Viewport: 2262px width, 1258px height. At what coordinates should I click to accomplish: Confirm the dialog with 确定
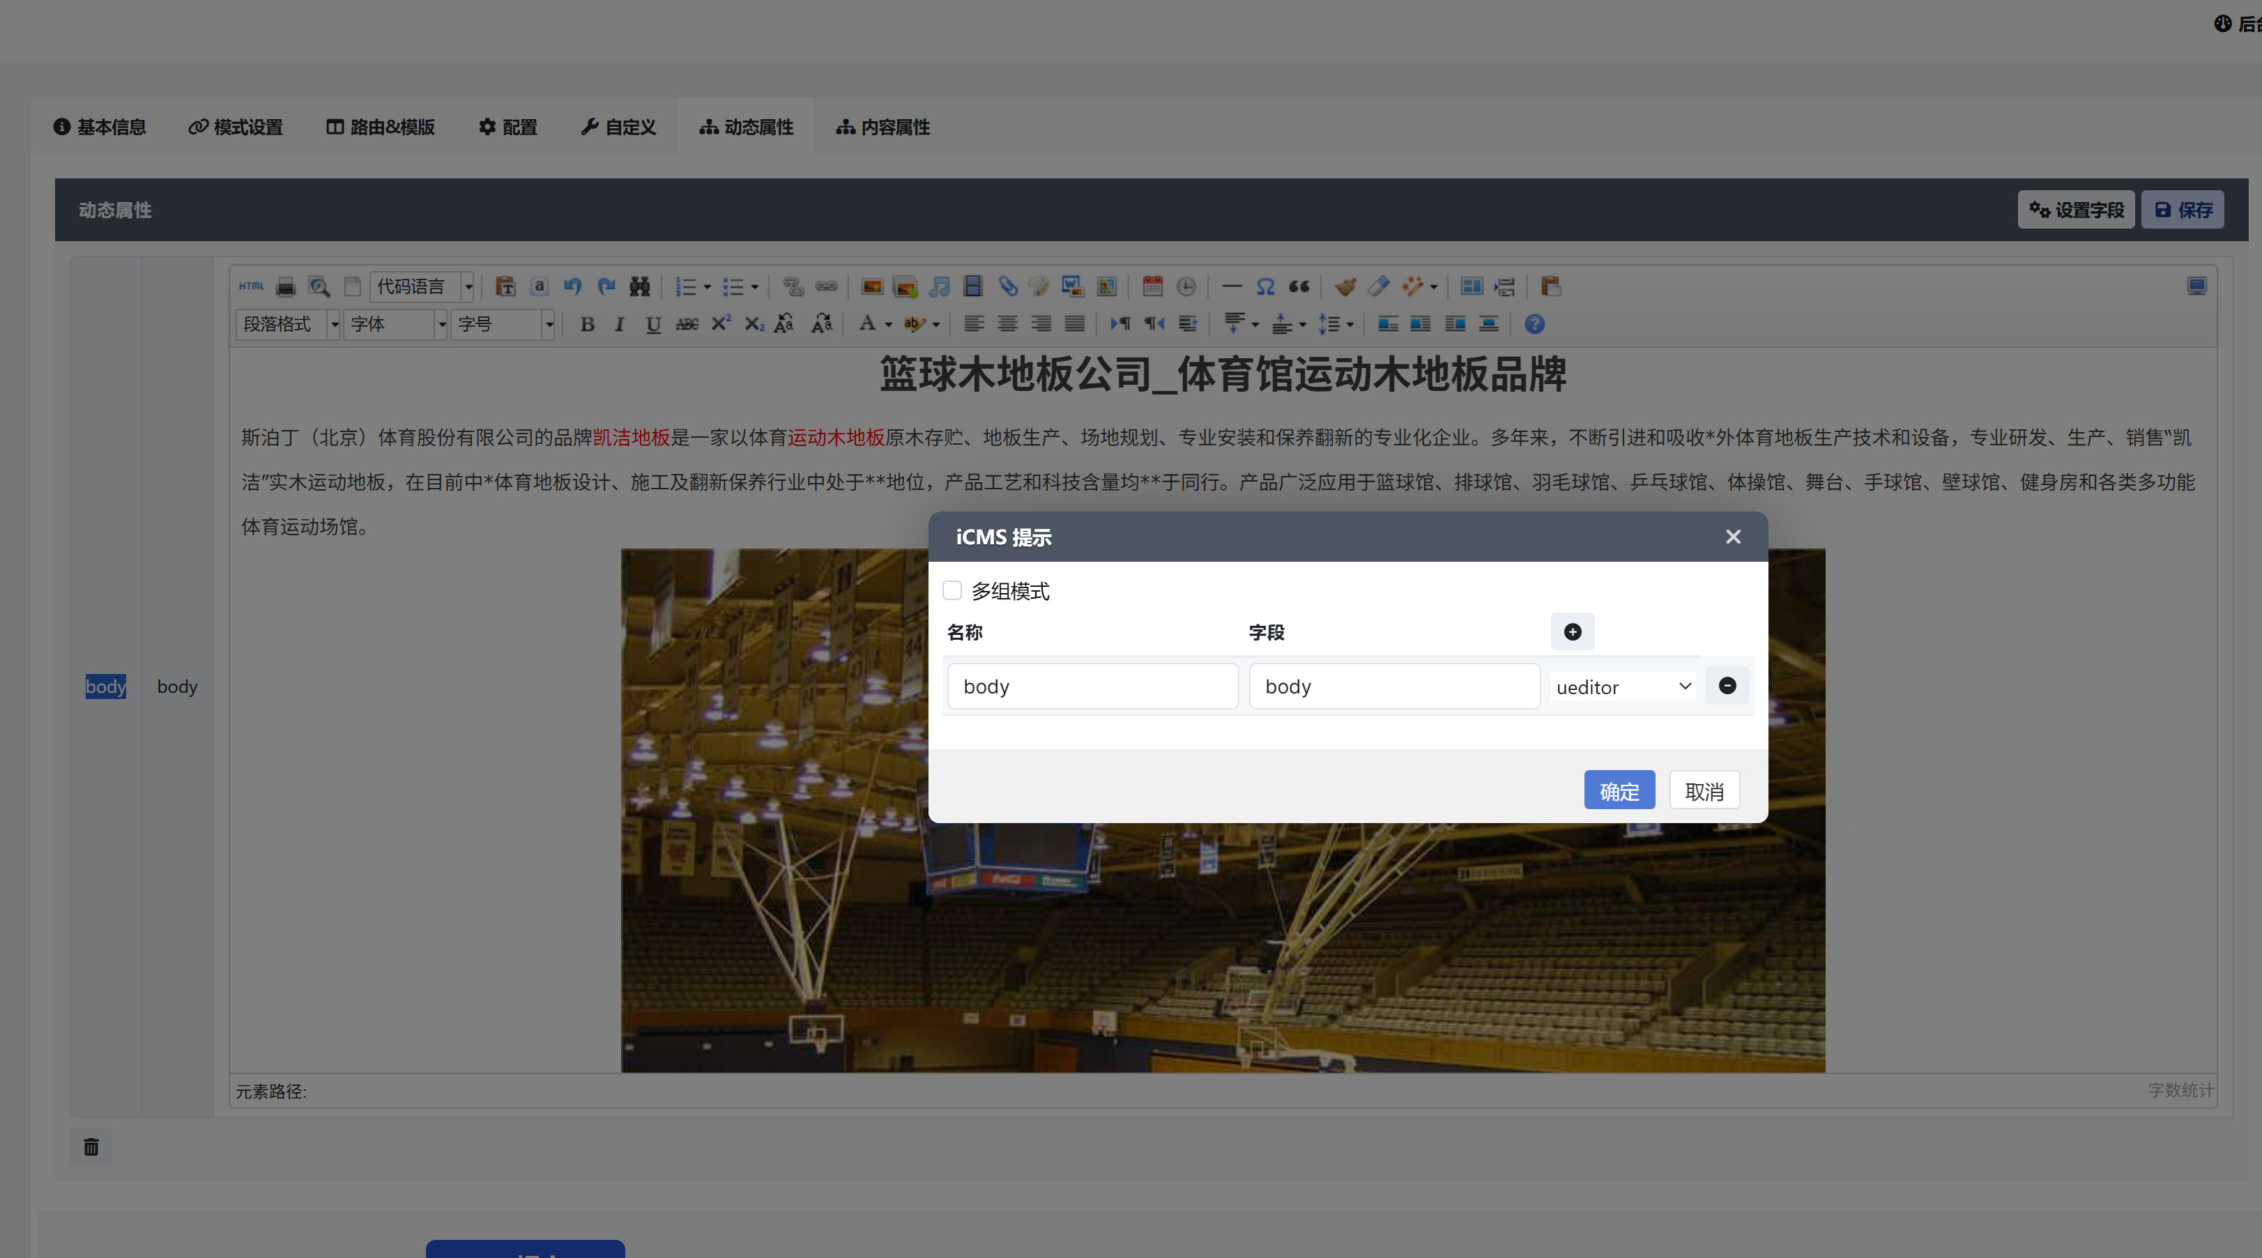[x=1619, y=791]
